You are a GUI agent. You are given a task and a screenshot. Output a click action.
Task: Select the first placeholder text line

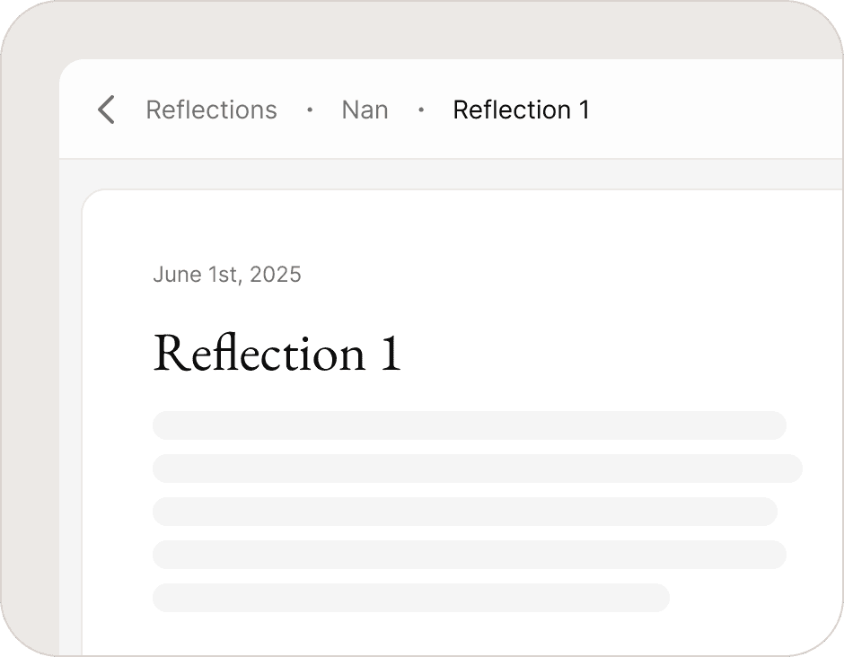pos(469,425)
